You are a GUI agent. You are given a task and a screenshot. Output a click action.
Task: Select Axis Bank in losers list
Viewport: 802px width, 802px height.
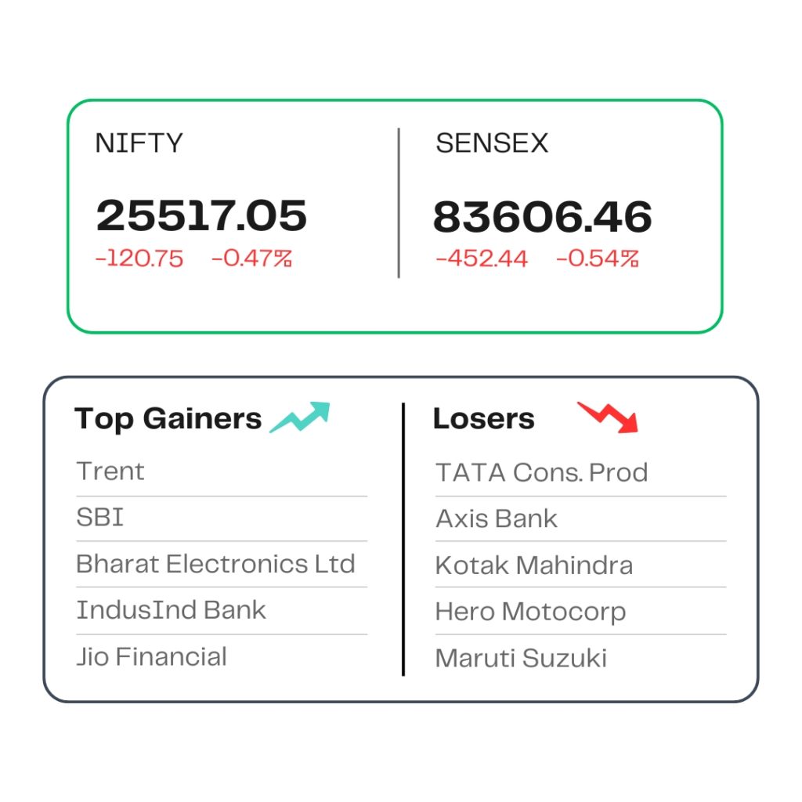(496, 518)
